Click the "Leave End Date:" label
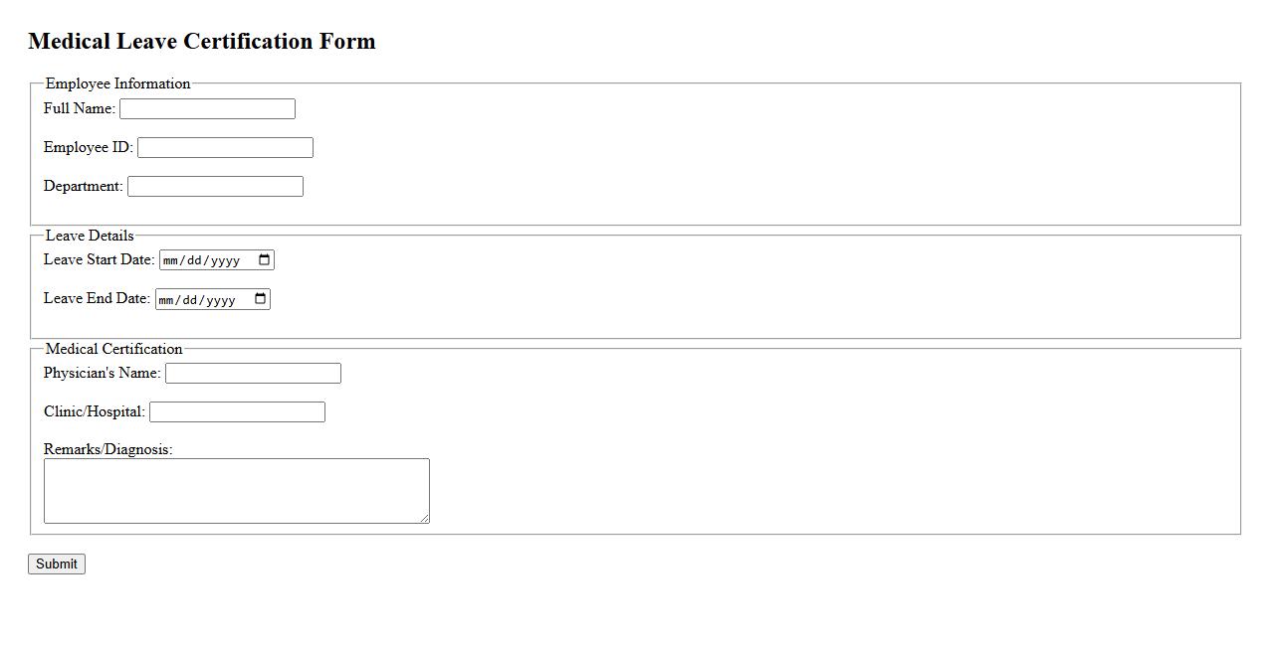 [98, 298]
